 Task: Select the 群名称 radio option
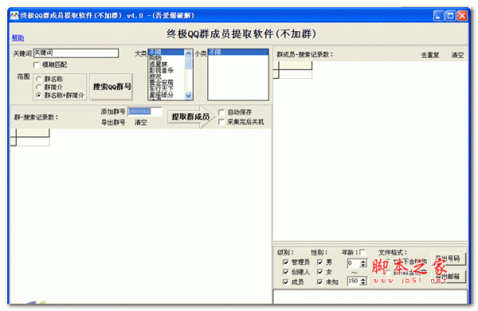click(39, 79)
